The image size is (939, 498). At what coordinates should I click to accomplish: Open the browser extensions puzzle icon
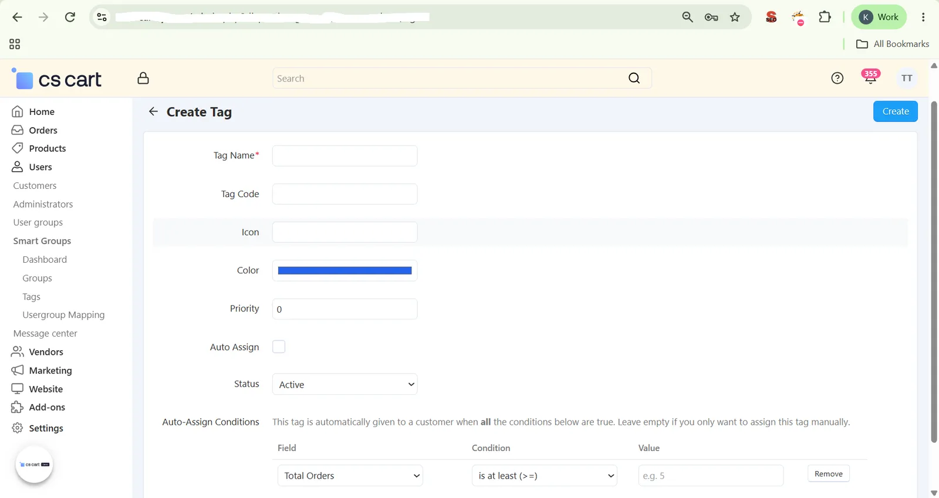825,17
